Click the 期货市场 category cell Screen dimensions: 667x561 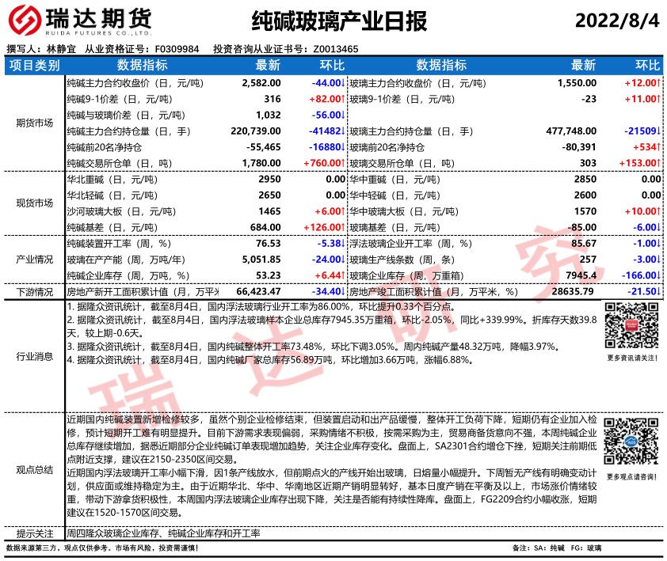tap(34, 123)
